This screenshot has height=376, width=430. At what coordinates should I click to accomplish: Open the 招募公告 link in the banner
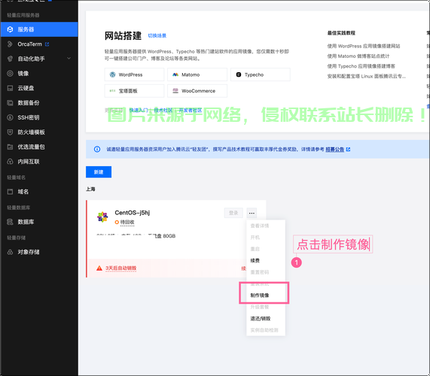tap(334, 149)
